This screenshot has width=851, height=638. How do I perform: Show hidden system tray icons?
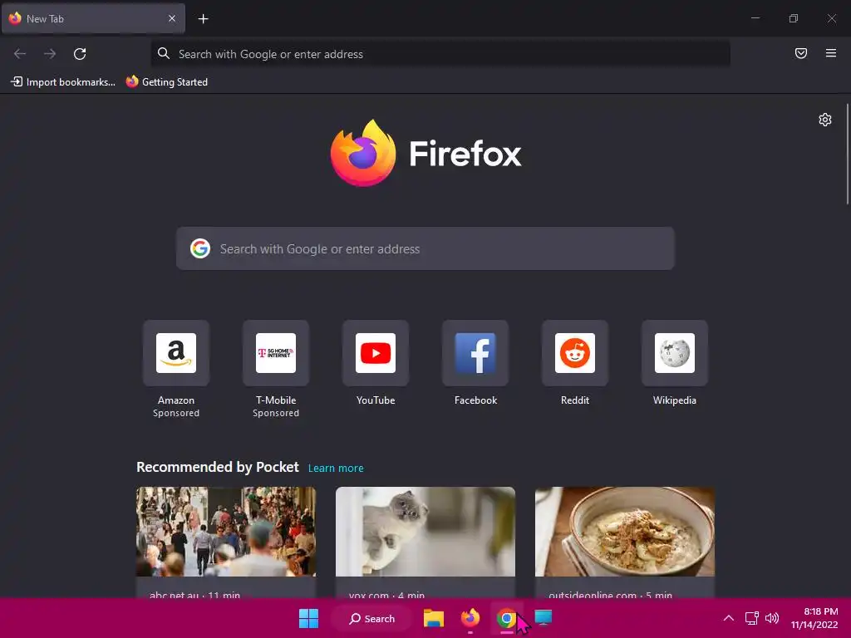(729, 618)
